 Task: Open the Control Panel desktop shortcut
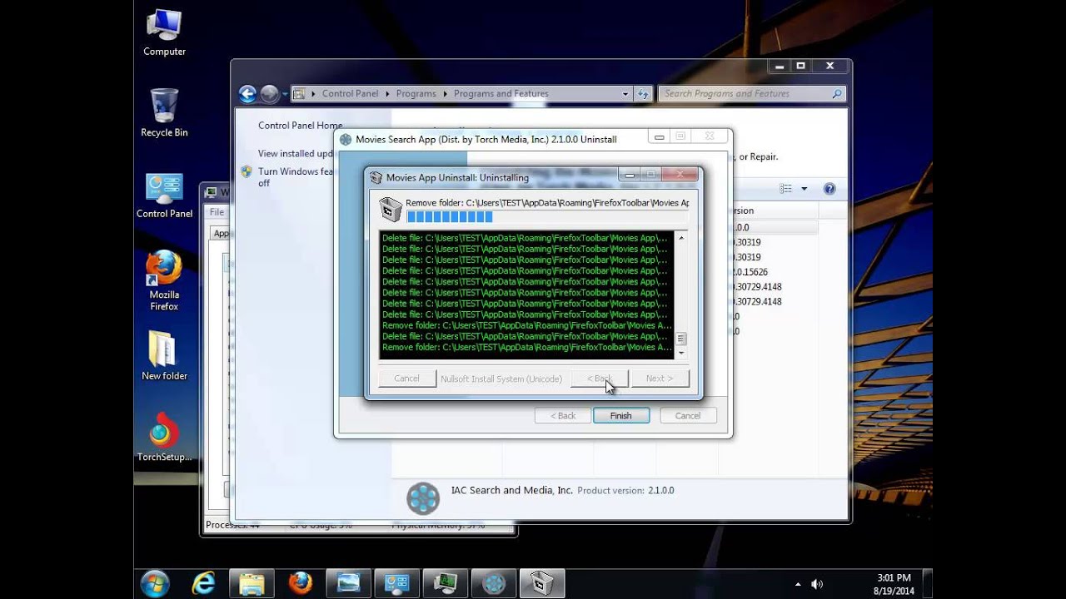click(x=164, y=196)
